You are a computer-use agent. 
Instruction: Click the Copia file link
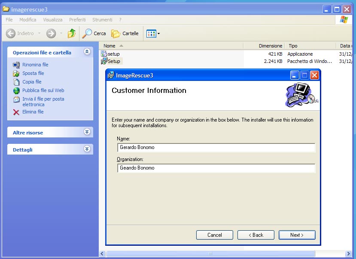(x=32, y=82)
